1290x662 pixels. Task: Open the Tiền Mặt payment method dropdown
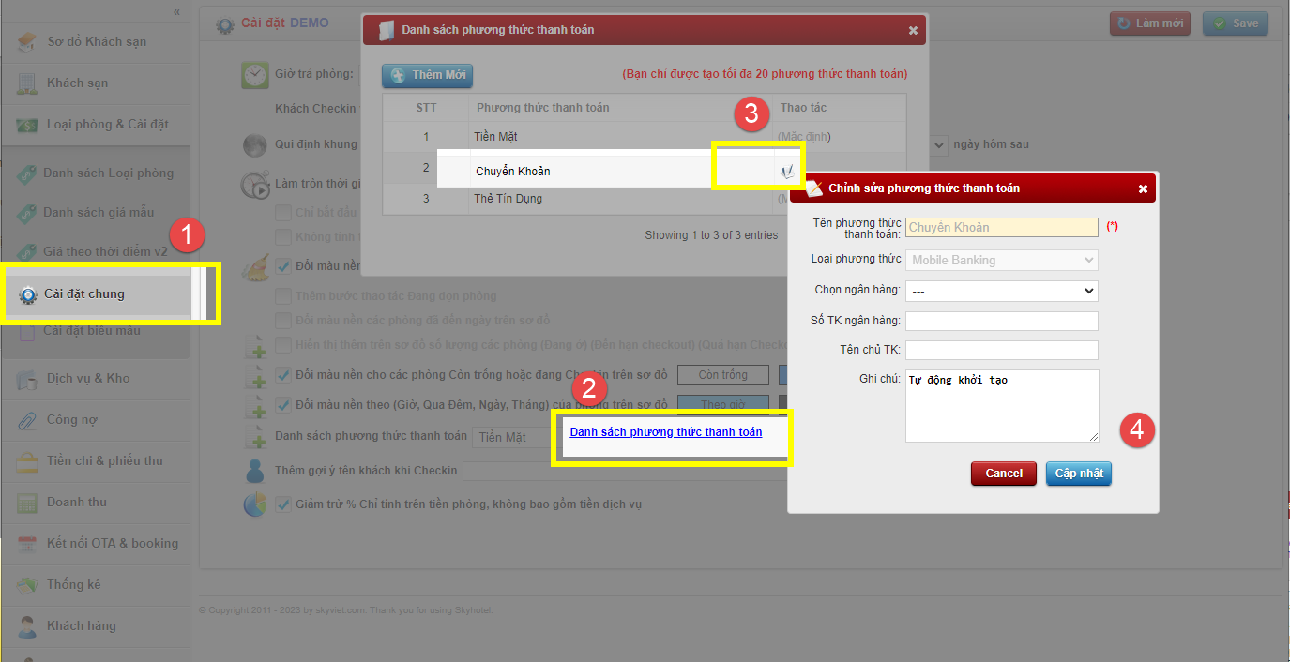tap(511, 437)
